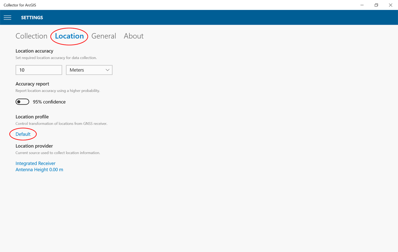
Task: Click the Location provider heading
Action: coord(34,146)
